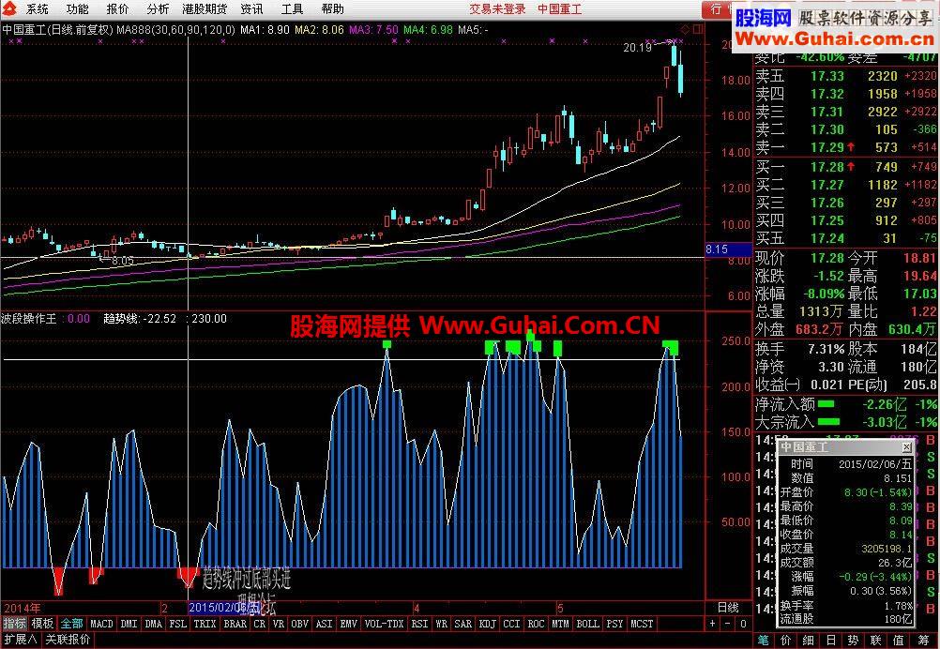Click the 8.05 low price label
This screenshot has height=649, width=940.
coord(123,261)
